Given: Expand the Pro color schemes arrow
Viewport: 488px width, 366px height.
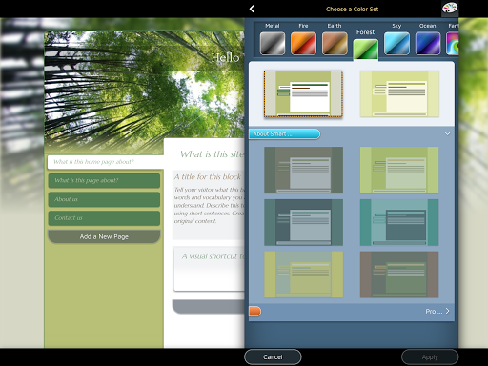Looking at the screenshot, I should [x=448, y=311].
